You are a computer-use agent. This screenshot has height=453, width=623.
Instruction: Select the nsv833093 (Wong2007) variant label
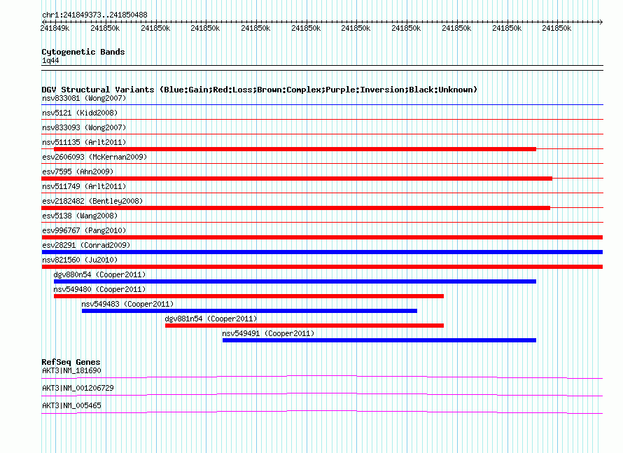tap(84, 127)
